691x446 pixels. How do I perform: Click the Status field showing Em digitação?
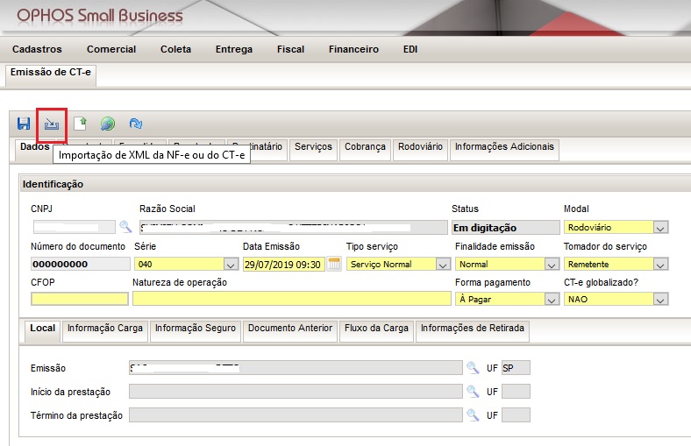pos(505,227)
